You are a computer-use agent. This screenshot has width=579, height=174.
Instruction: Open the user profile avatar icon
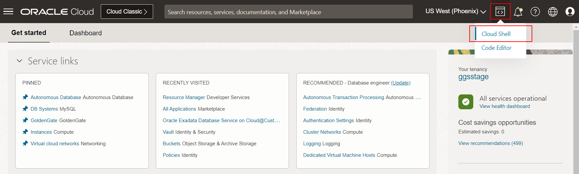[x=570, y=12]
